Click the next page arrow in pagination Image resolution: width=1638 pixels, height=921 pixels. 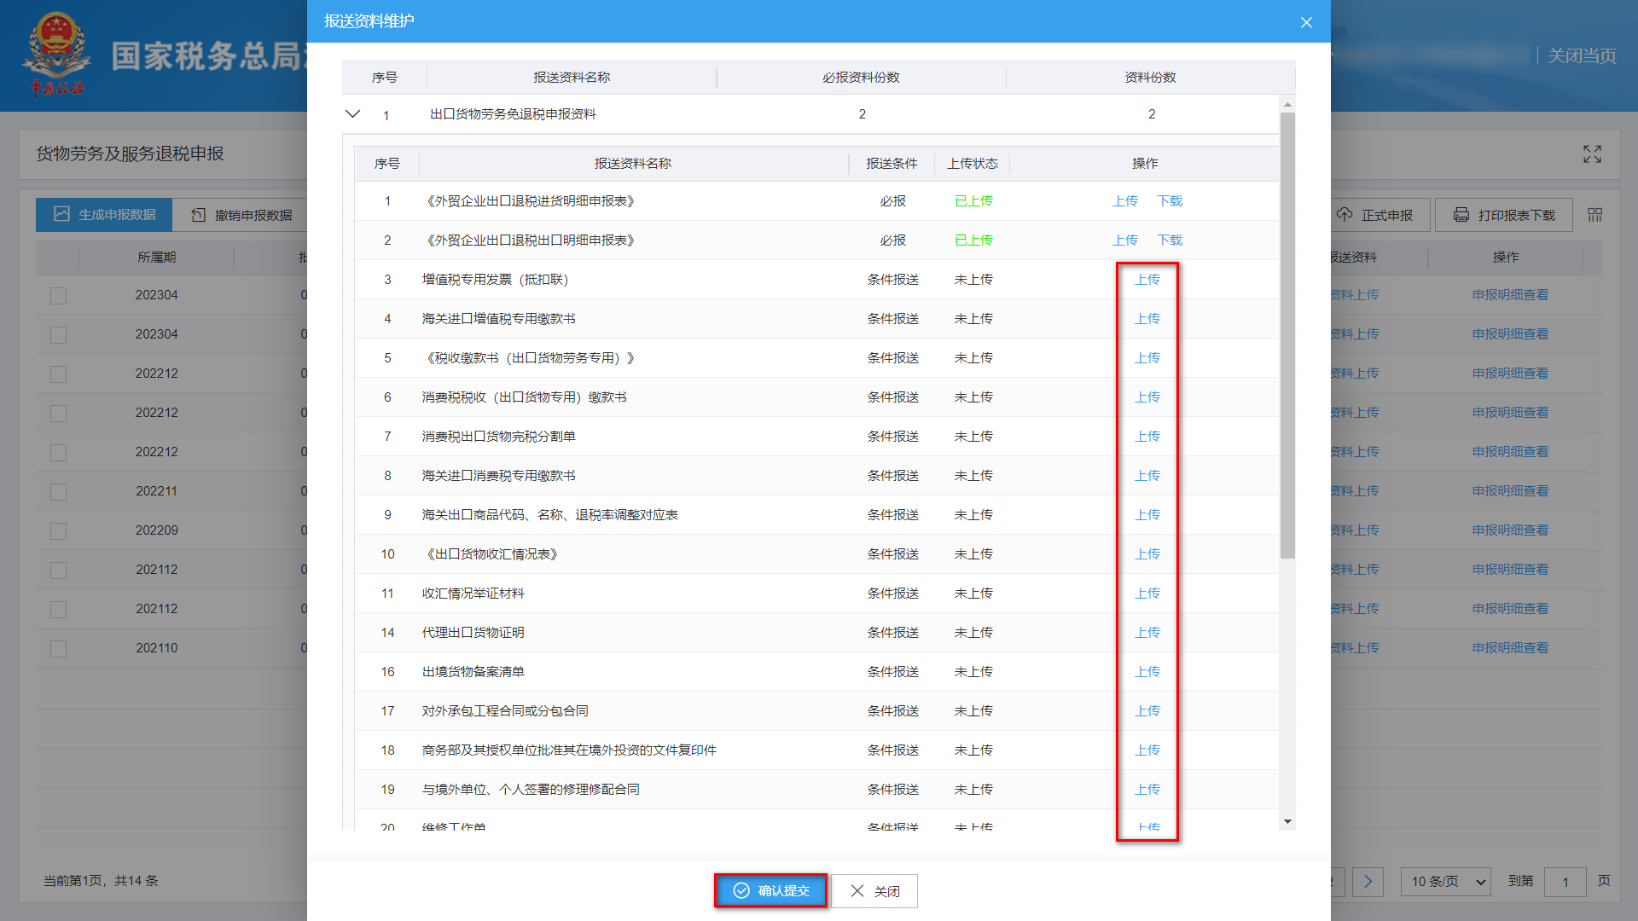pos(1368,882)
